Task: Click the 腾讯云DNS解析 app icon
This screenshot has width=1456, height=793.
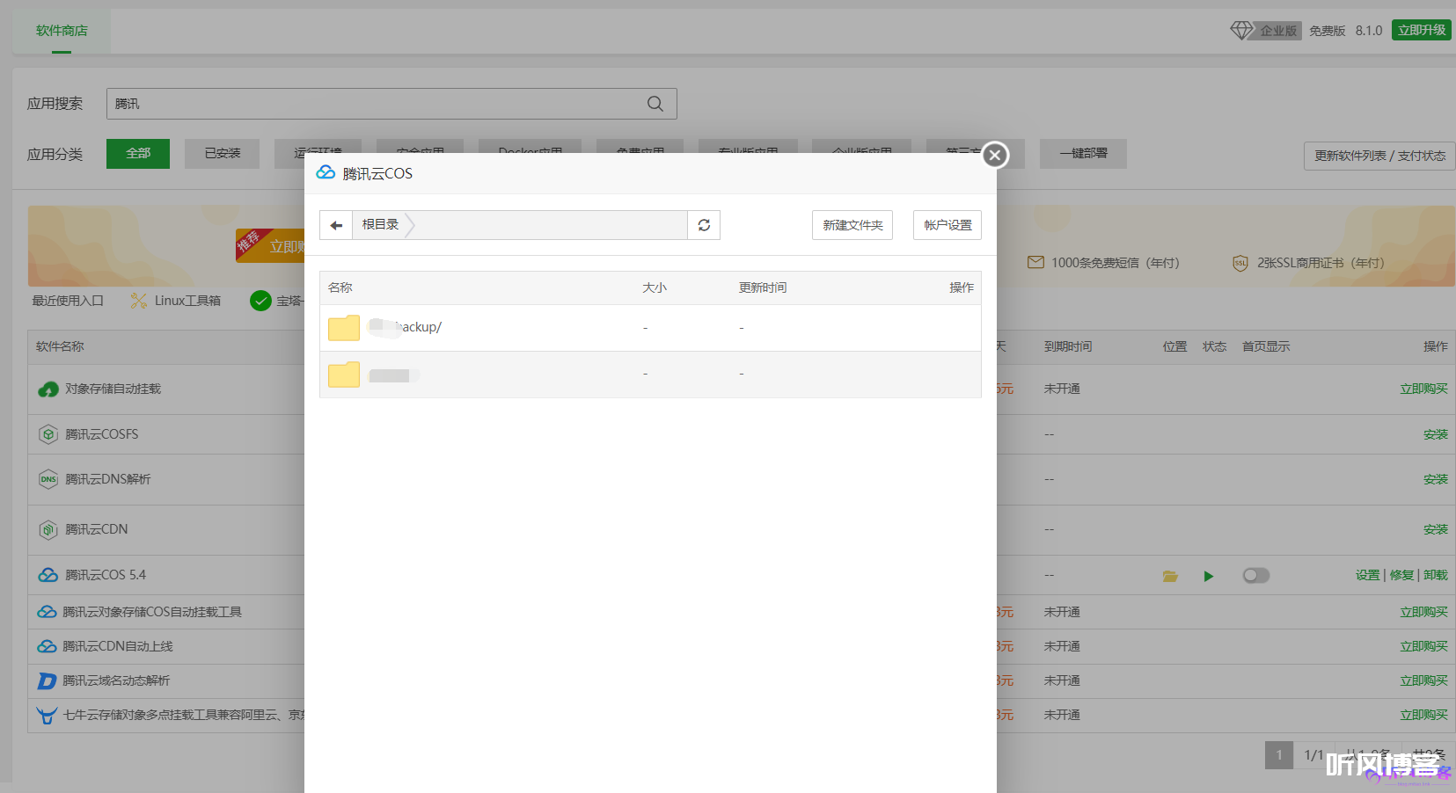Action: (x=48, y=479)
